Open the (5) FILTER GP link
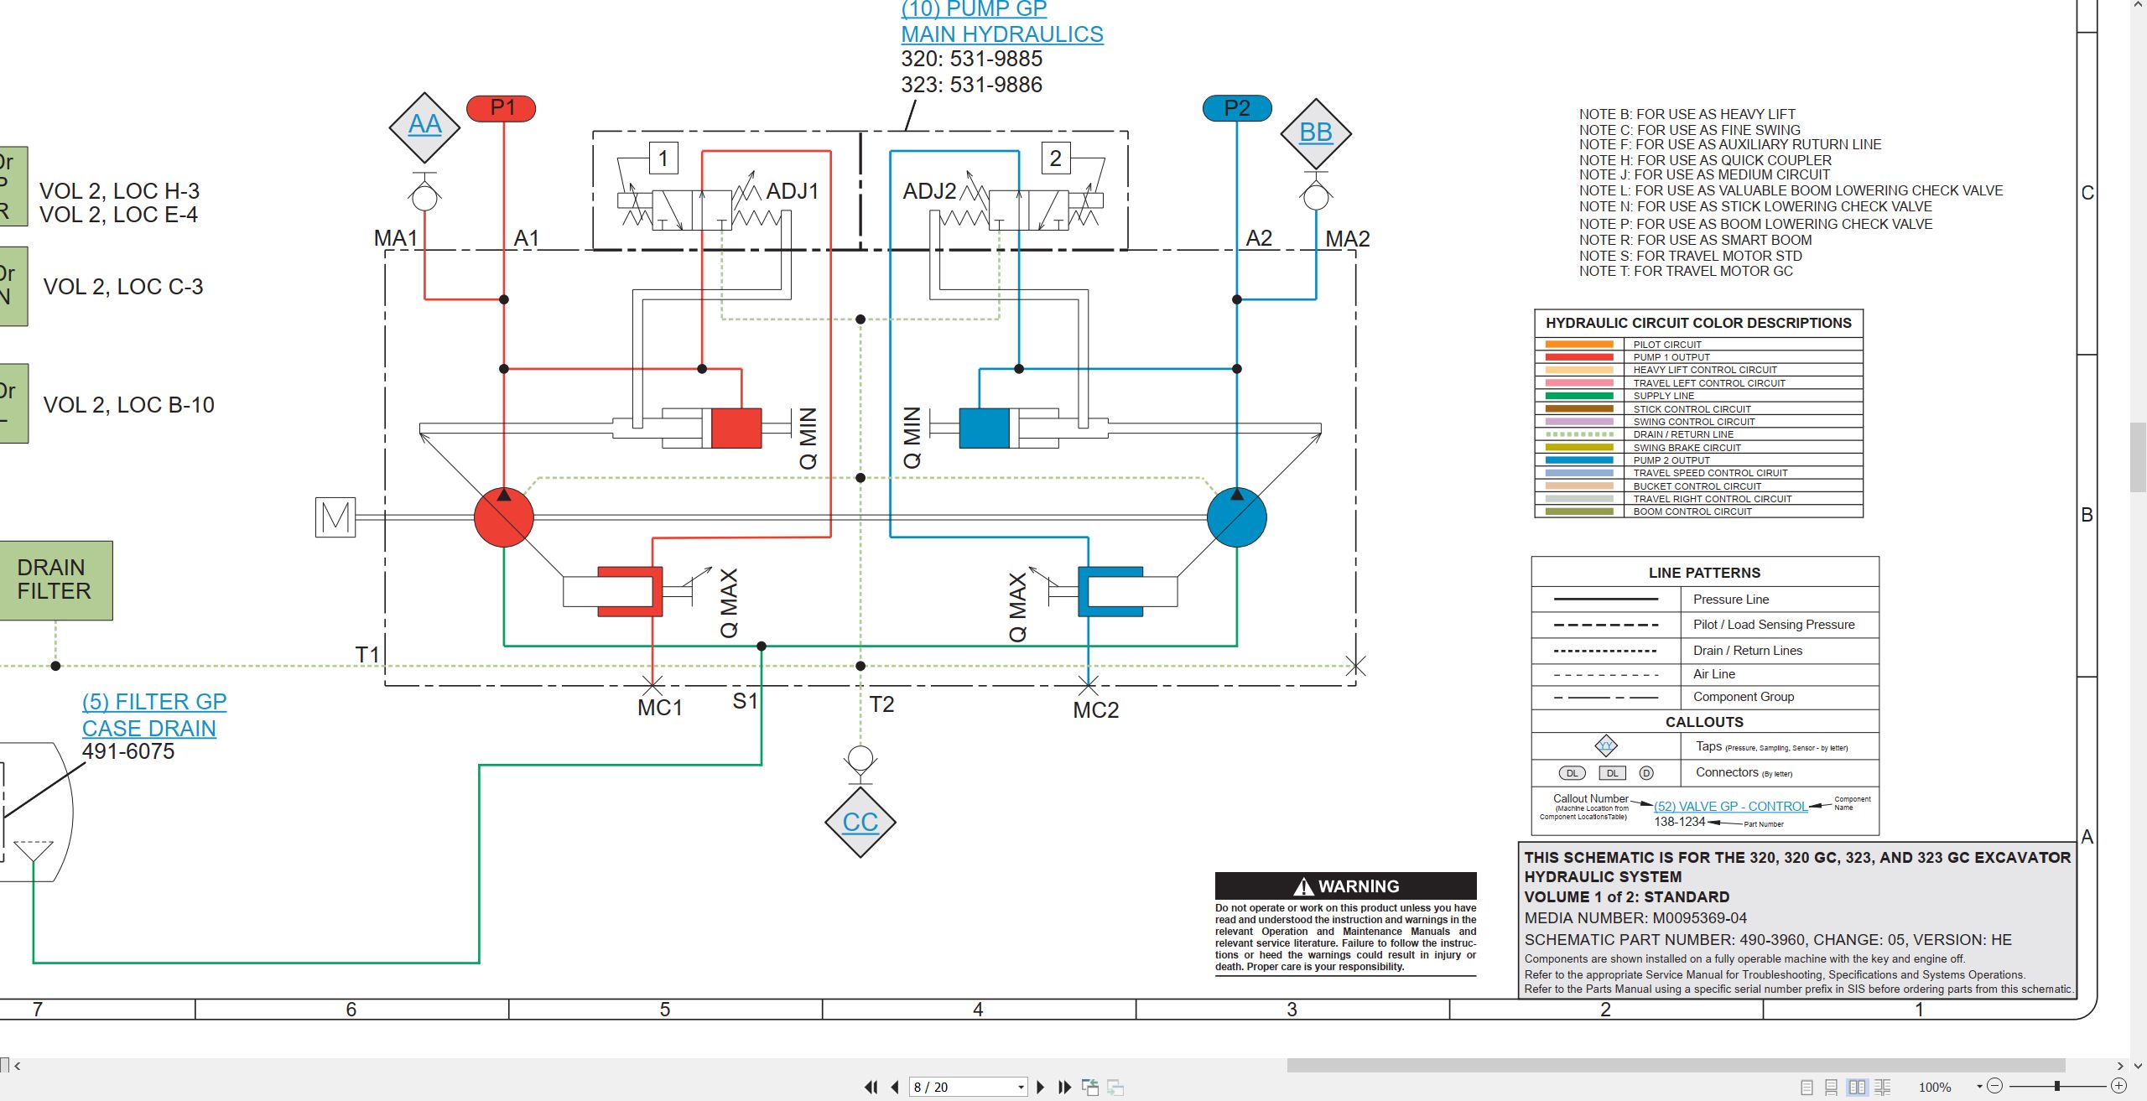The width and height of the screenshot is (2147, 1101). click(x=154, y=702)
